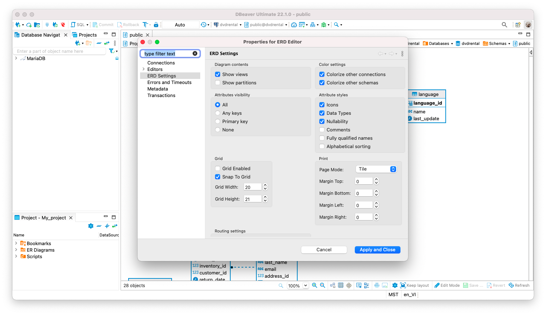Uncheck the Data Types attribute style
Screen dimensions: 546x315
coord(322,113)
